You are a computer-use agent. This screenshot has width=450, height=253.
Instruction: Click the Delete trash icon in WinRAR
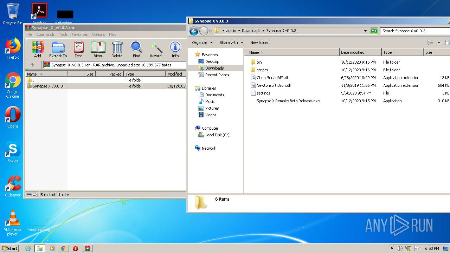click(117, 50)
